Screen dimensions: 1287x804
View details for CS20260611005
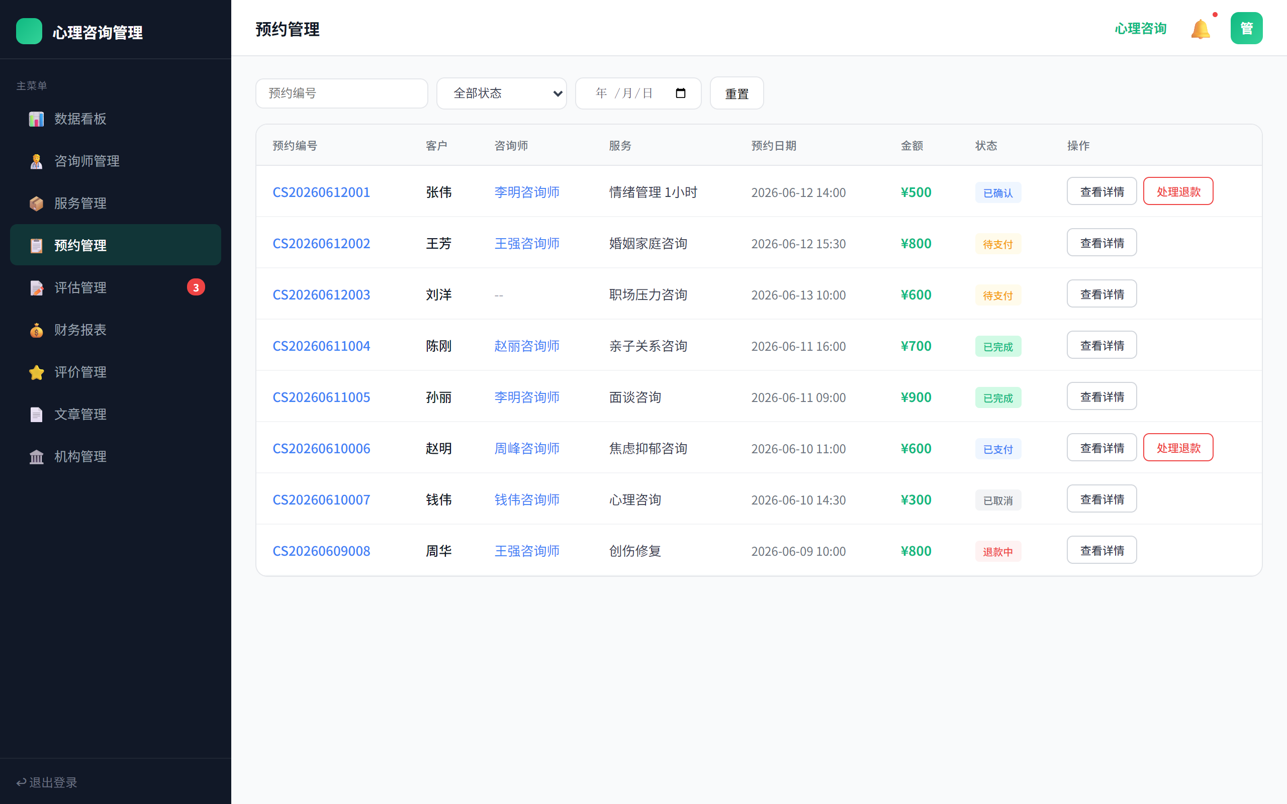pyautogui.click(x=1101, y=396)
